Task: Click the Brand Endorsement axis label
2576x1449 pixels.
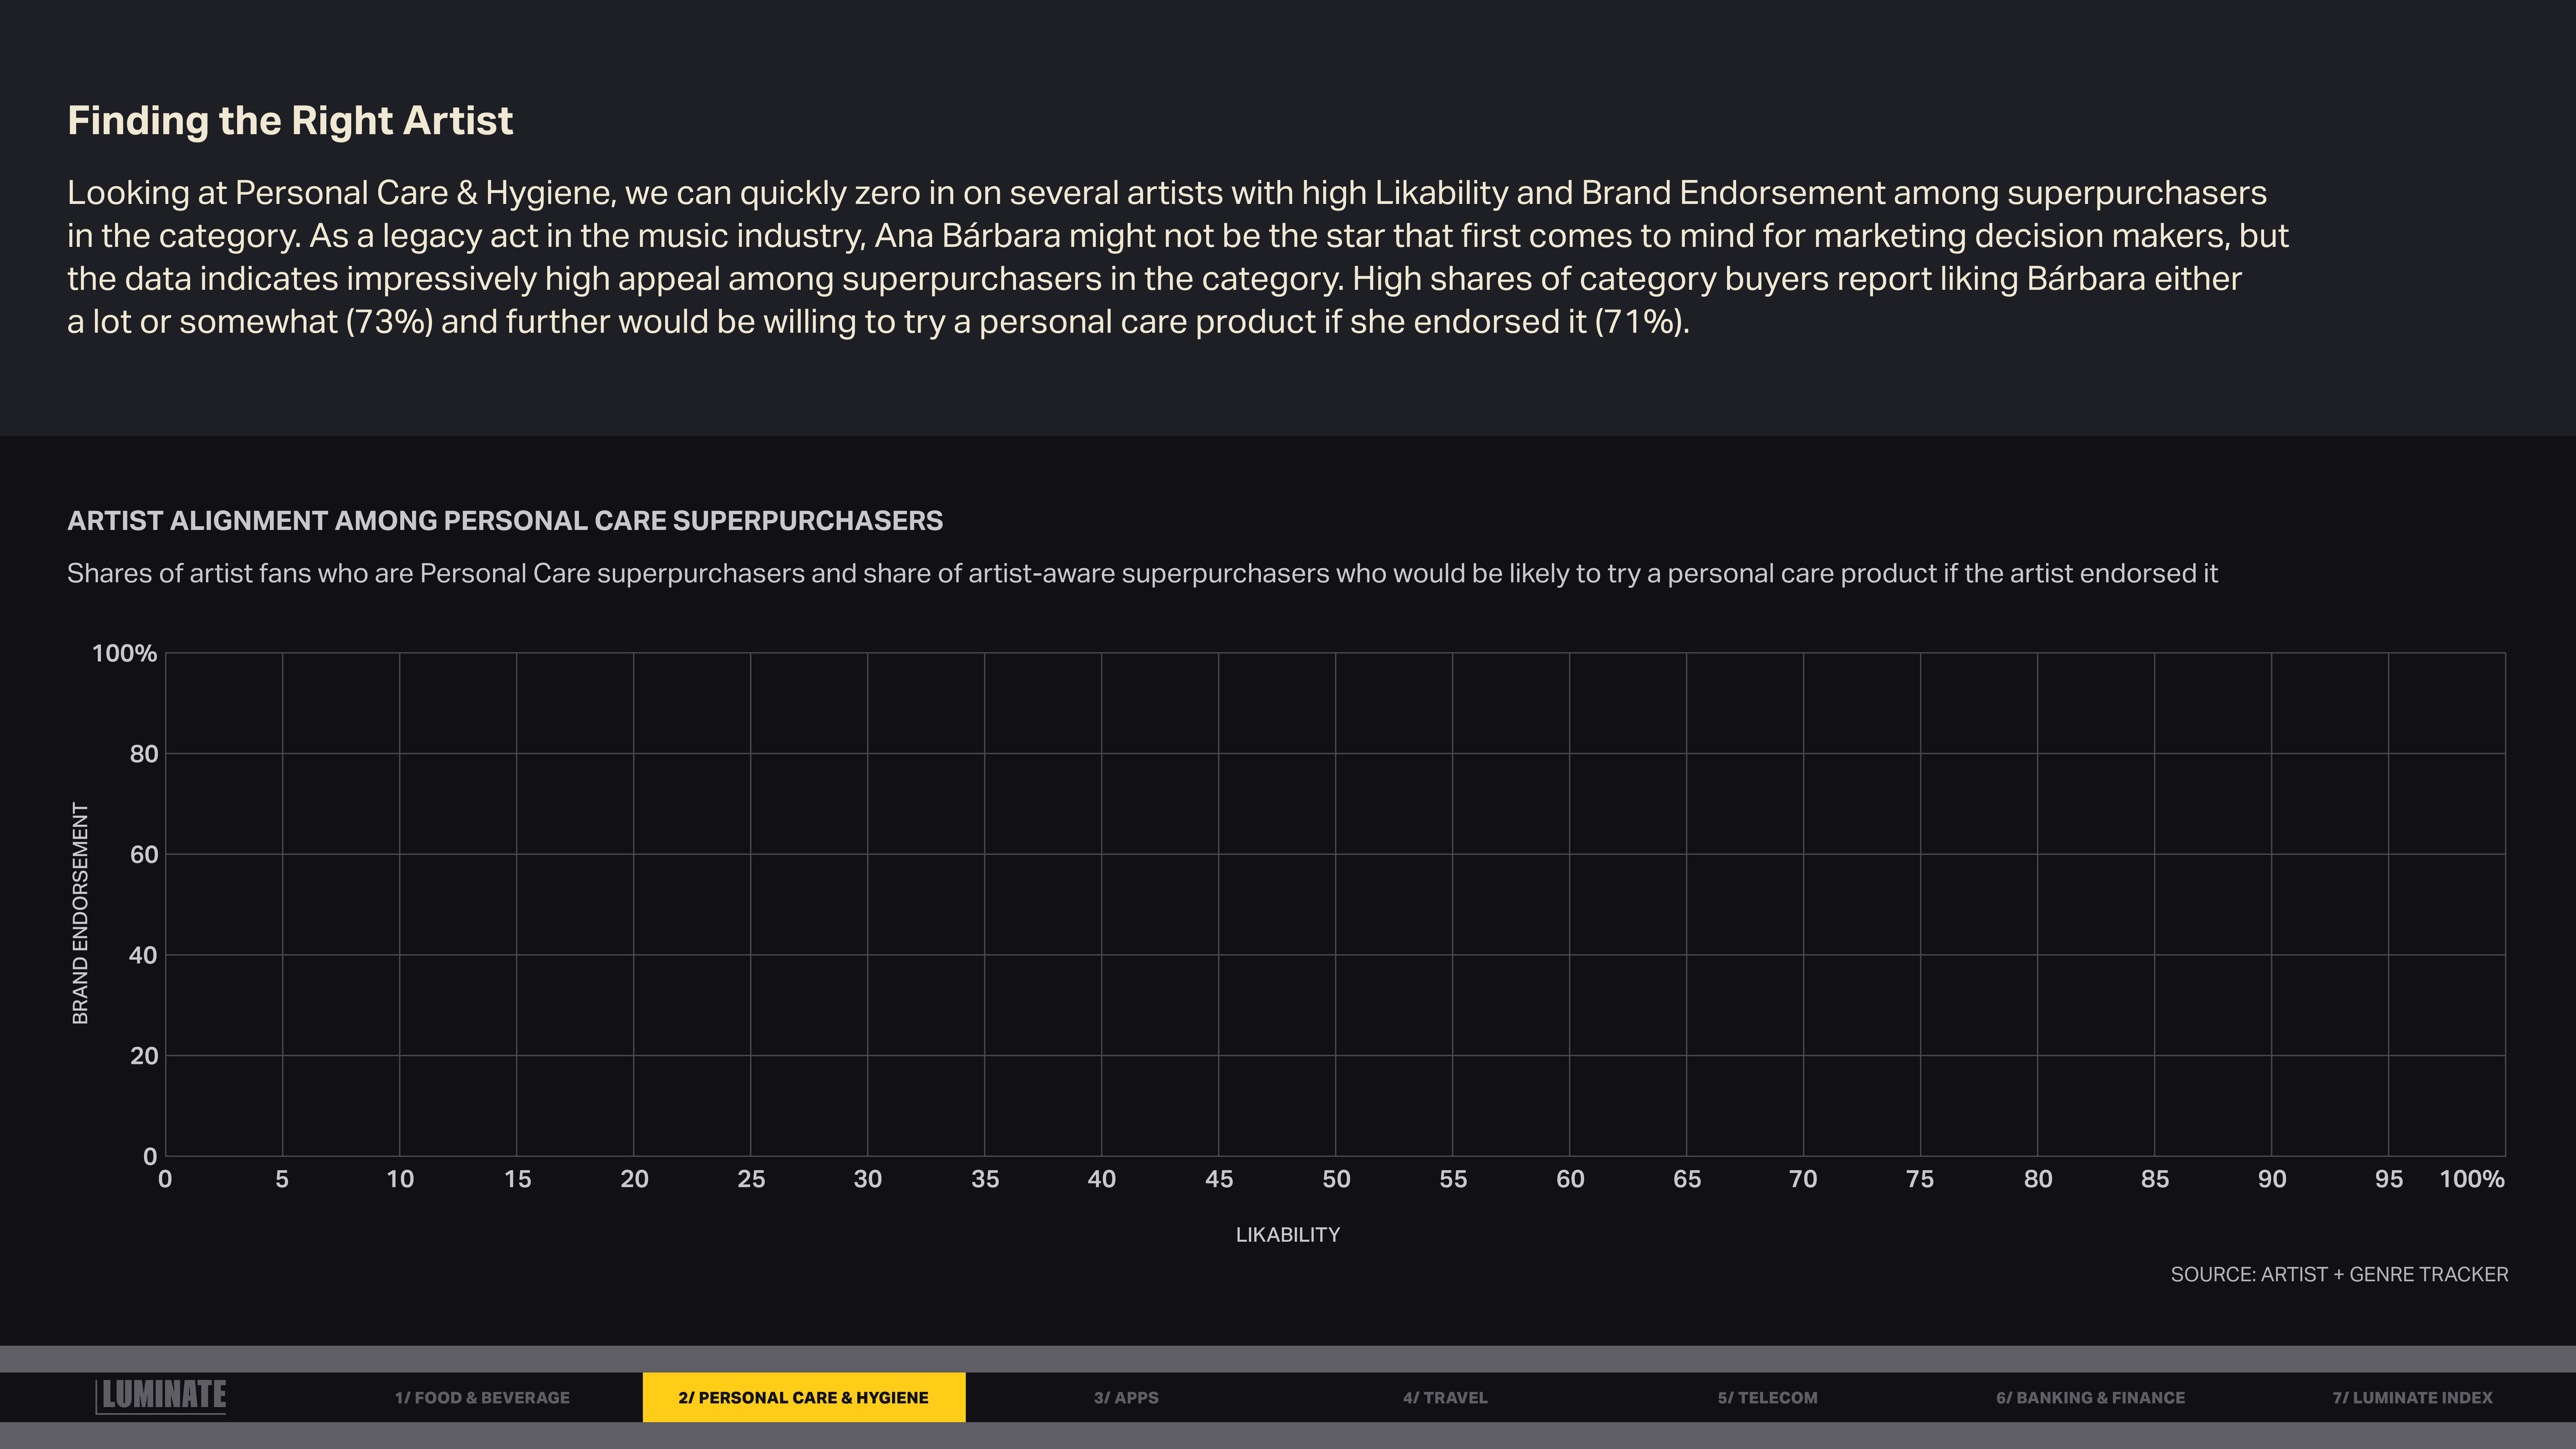Action: click(81, 913)
